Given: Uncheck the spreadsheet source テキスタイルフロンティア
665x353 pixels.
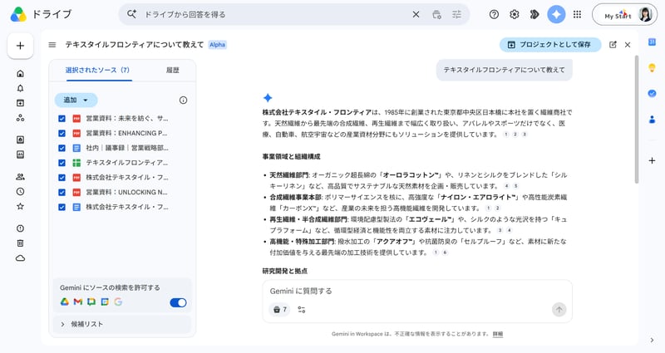Looking at the screenshot, I should (62, 163).
